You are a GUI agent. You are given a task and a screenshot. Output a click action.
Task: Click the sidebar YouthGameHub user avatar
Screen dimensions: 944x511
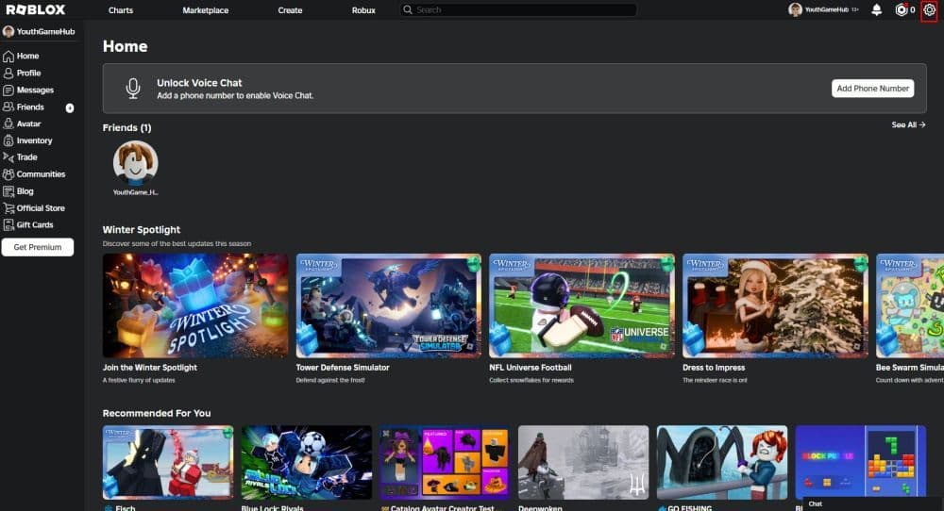(x=8, y=32)
